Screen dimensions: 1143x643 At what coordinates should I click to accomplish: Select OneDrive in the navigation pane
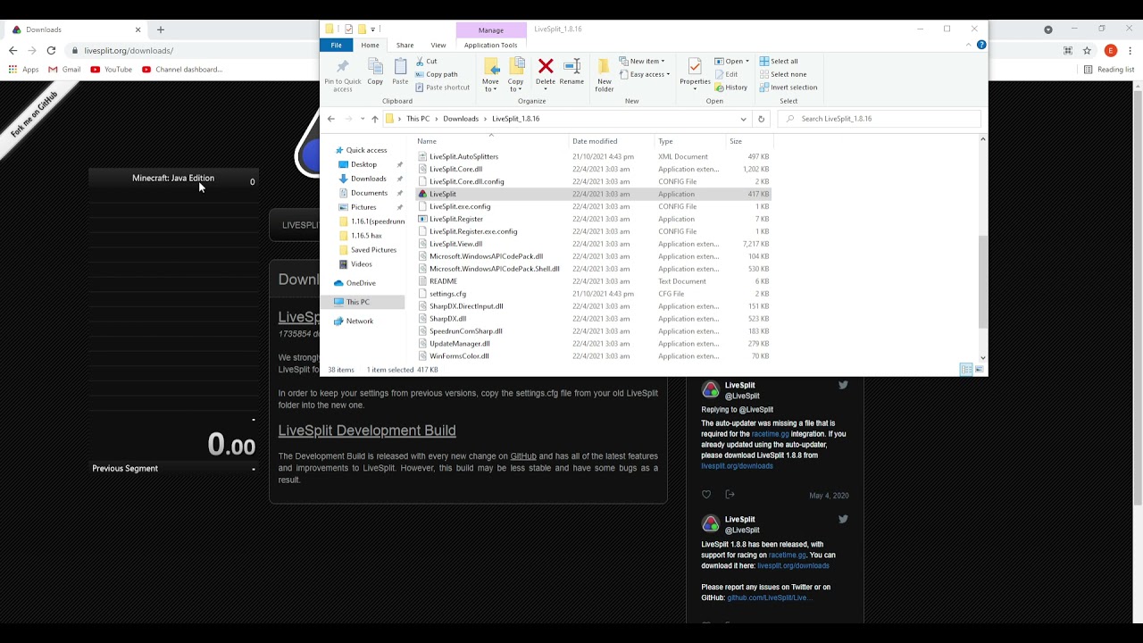361,283
